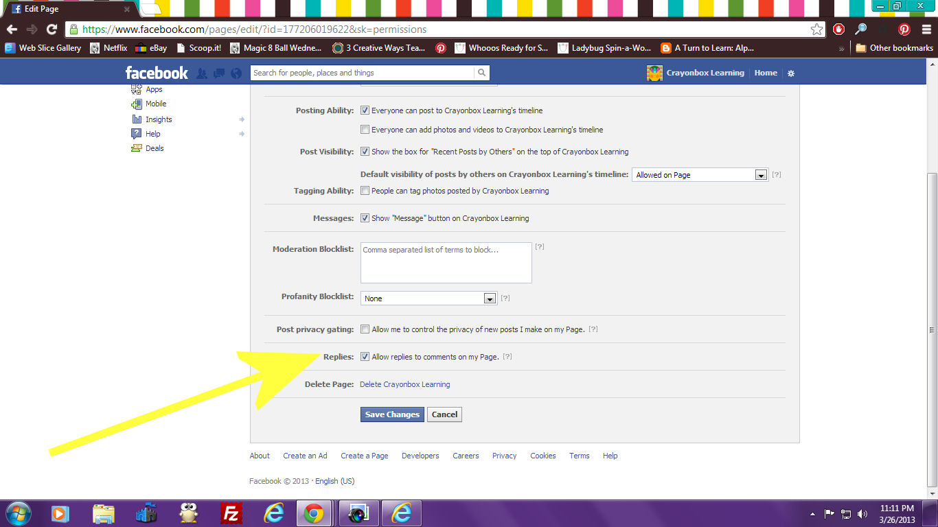Viewport: 938px width, 527px height.
Task: Click the Save Changes button
Action: [392, 414]
